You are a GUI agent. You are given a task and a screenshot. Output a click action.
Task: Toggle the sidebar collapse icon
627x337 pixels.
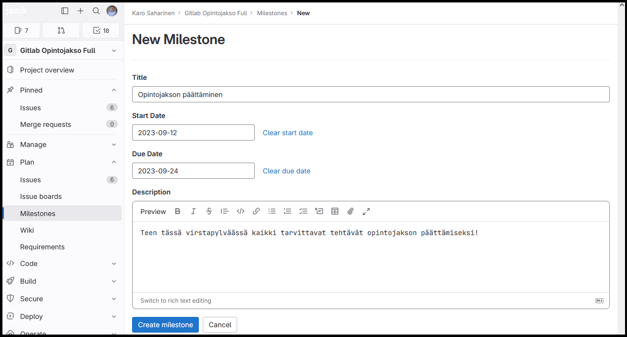pos(65,11)
